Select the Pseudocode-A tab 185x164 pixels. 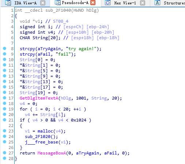tap(75, 3)
